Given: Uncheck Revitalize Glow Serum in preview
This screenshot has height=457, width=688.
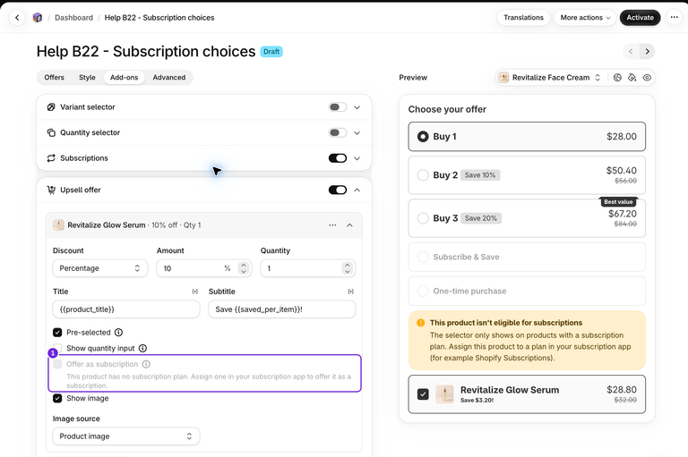Looking at the screenshot, I should (x=423, y=394).
